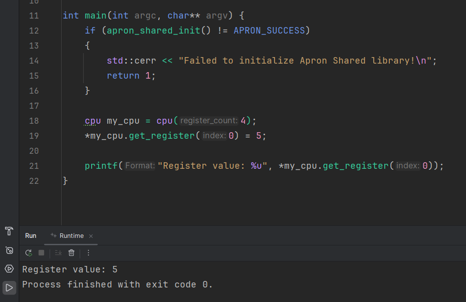Click the Rerun icon in Run toolbar
The width and height of the screenshot is (466, 302).
coord(29,253)
